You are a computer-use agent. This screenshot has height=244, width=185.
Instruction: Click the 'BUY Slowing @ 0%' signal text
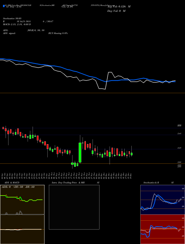[58, 33]
